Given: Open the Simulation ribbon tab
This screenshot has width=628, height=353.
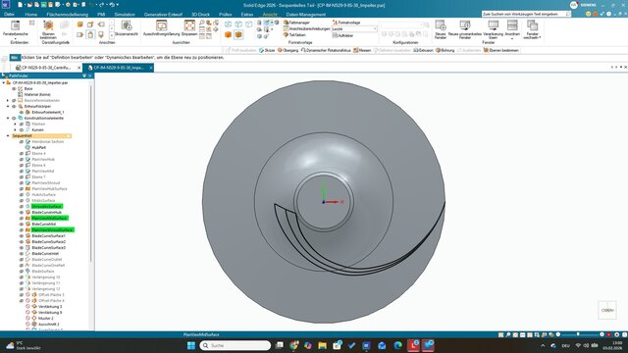Looking at the screenshot, I should pos(125,15).
